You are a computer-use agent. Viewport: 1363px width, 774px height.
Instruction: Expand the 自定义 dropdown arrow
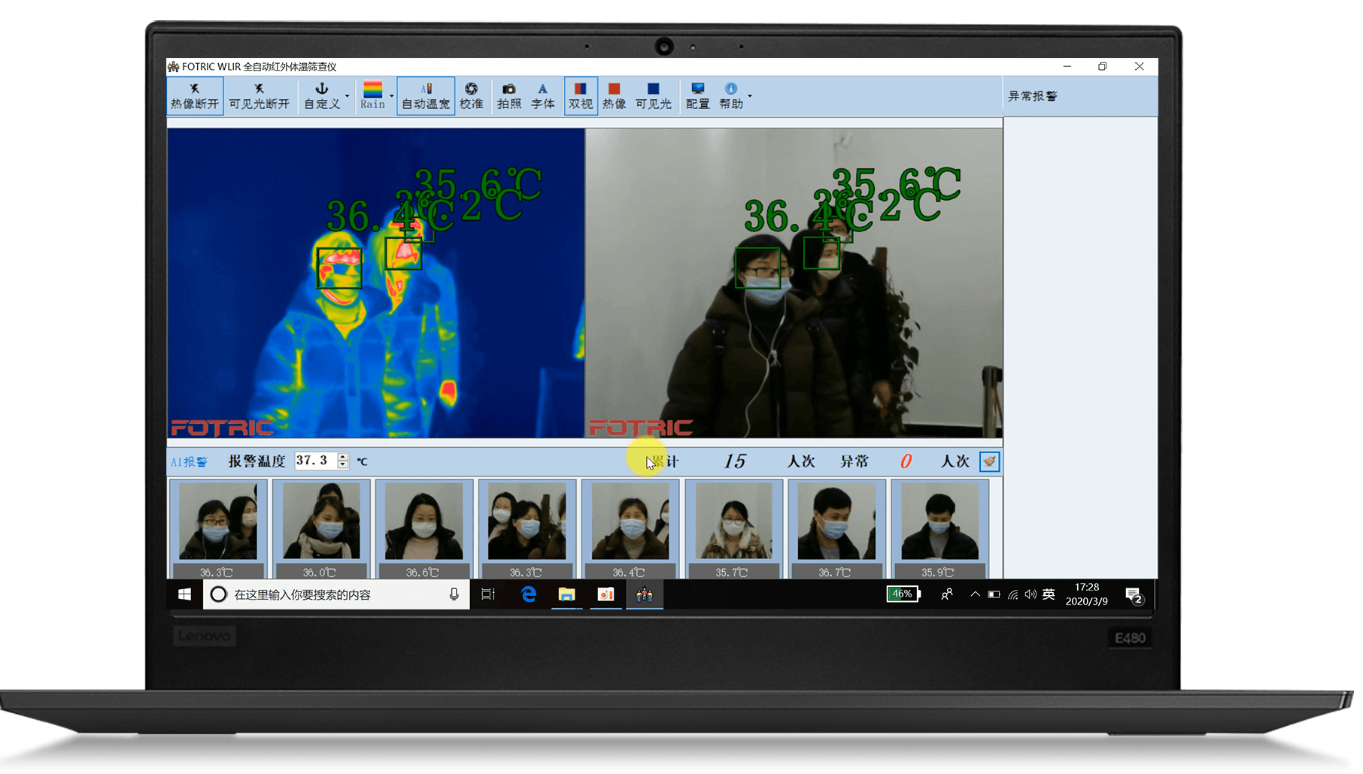347,96
